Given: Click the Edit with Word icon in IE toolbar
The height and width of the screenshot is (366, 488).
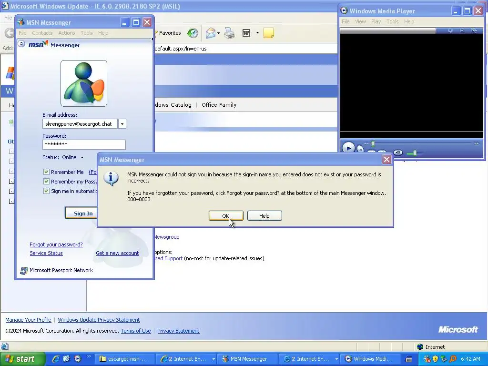Looking at the screenshot, I should 246,33.
